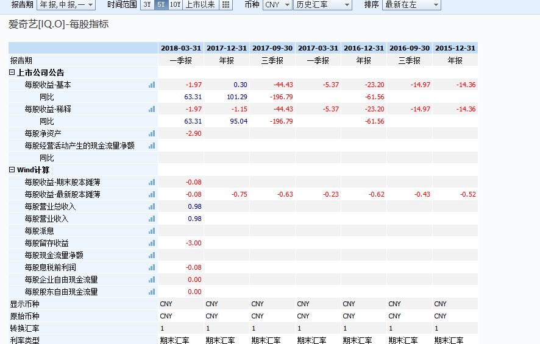Collapse the Wind计算 section
The image size is (540, 344).
(12, 170)
